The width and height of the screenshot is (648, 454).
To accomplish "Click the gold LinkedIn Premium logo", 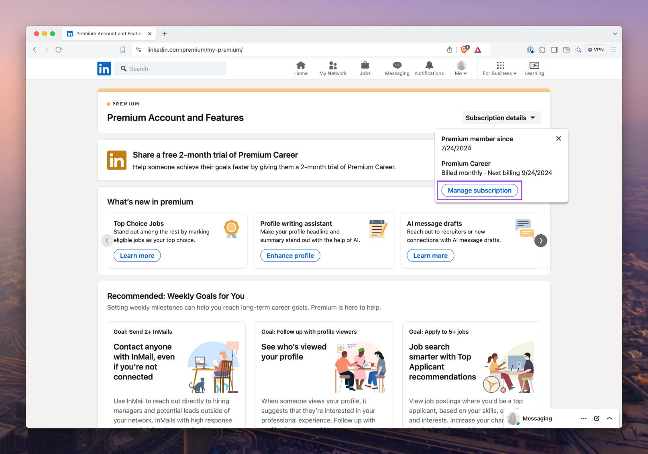I will click(x=117, y=160).
